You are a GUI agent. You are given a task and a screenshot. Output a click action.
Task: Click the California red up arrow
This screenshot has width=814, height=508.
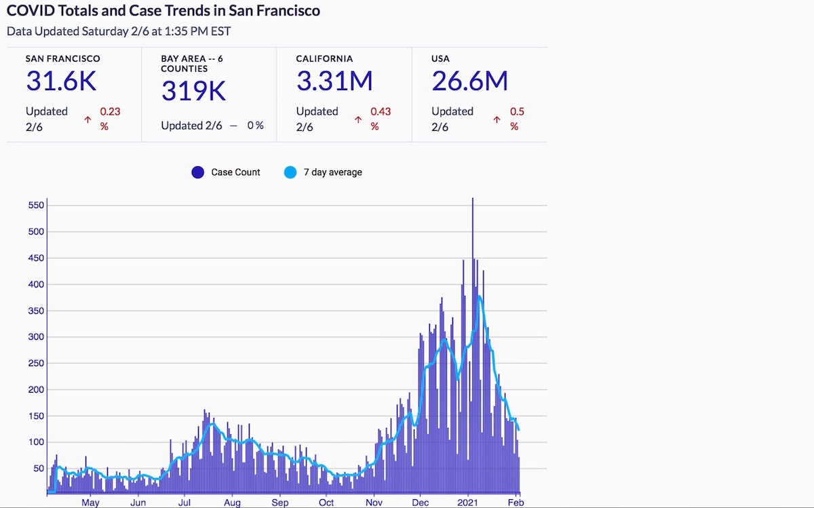click(x=358, y=119)
